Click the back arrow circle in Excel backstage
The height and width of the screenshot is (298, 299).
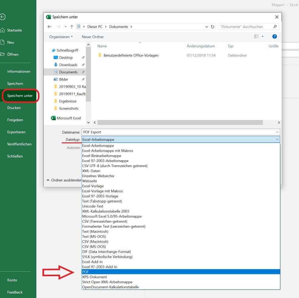2,17
